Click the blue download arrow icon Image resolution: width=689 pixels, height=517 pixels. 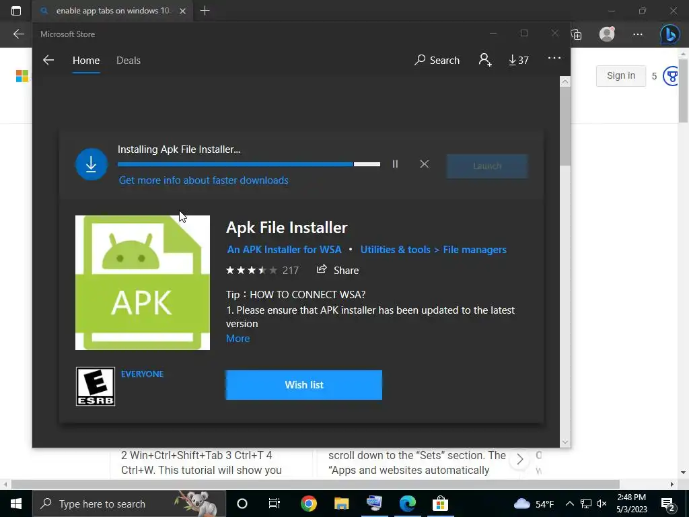92,164
